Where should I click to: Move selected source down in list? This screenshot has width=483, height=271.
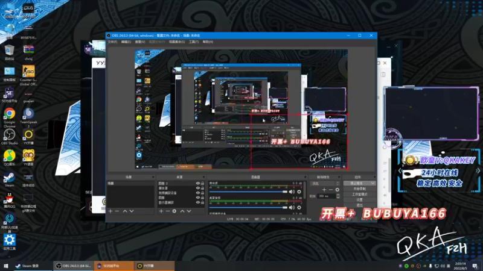click(x=189, y=211)
